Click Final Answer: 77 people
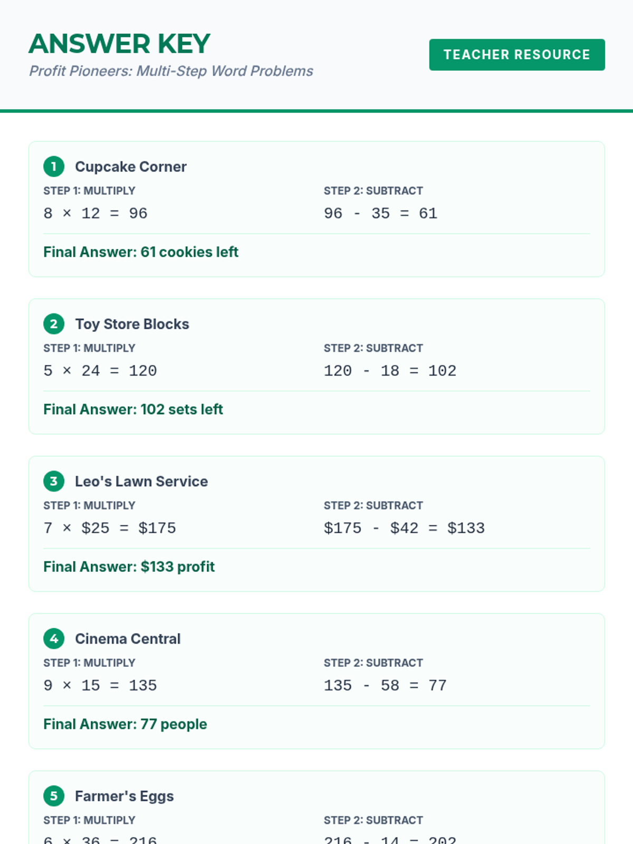The height and width of the screenshot is (844, 633). (125, 724)
